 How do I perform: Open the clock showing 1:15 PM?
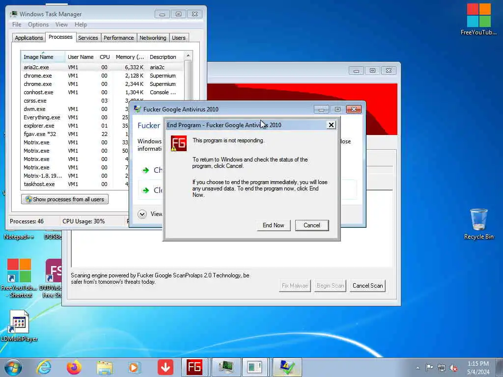(478, 368)
